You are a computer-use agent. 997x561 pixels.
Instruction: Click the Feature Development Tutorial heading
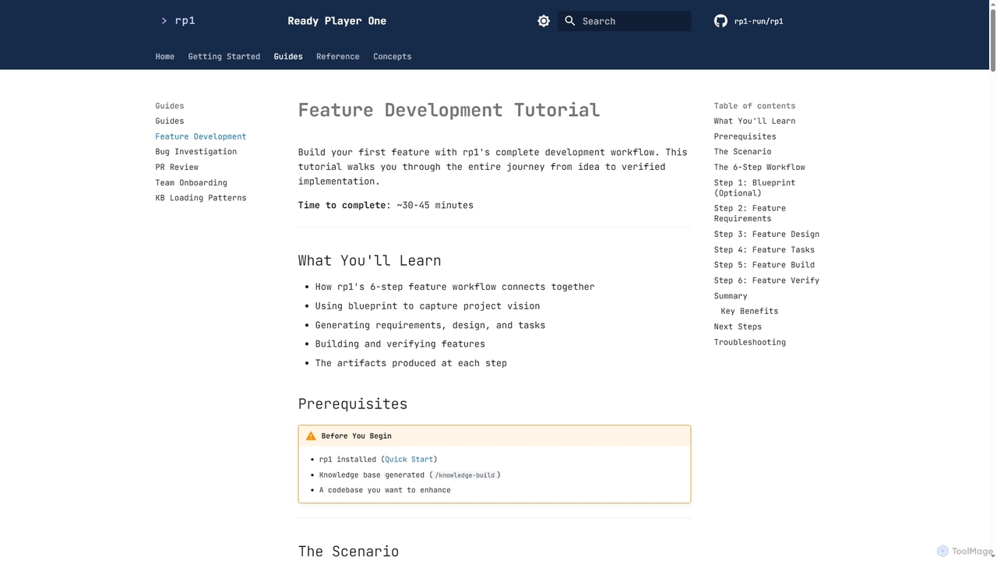point(449,111)
